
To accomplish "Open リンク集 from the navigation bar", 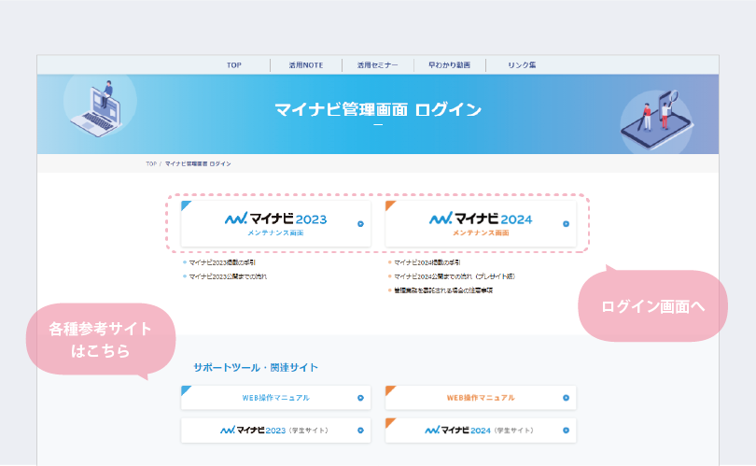I will 522,65.
